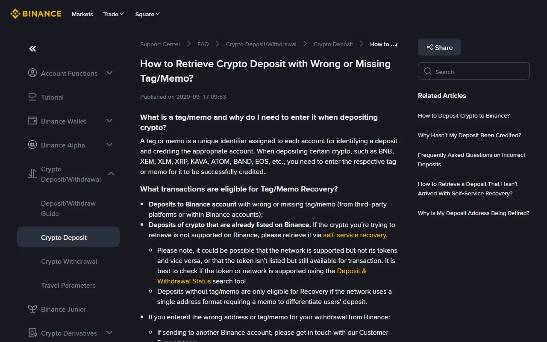Image resolution: width=547 pixels, height=342 pixels.
Task: Go to Crypto Deposit breadcrumb
Action: click(x=333, y=44)
